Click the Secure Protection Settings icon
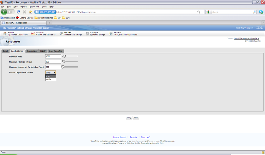 [x=61, y=33]
